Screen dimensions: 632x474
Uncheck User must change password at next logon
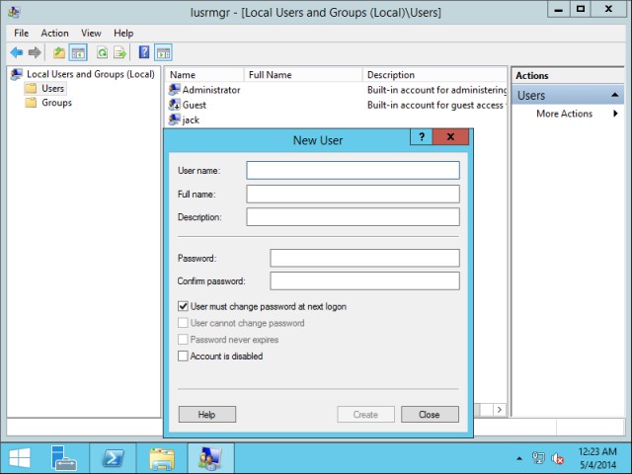183,306
